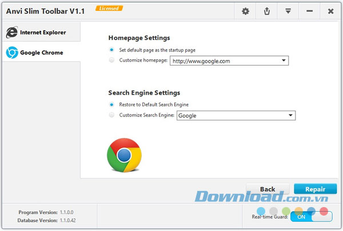343x231 pixels.
Task: Close the Anvi Slim Toolbar window
Action: (x=331, y=11)
